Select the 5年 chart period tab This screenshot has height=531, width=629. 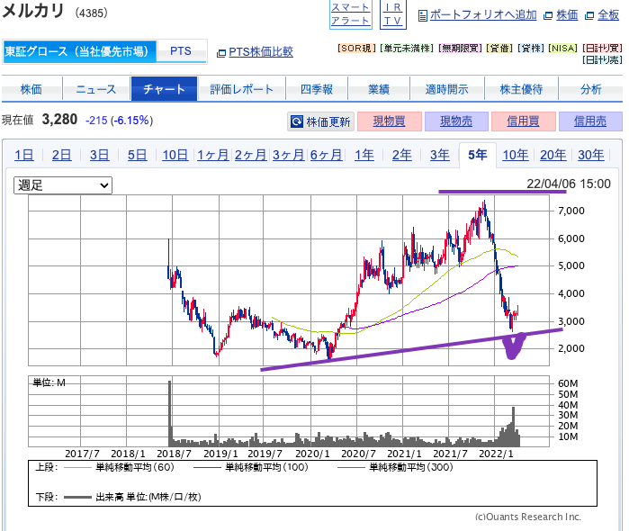point(478,155)
